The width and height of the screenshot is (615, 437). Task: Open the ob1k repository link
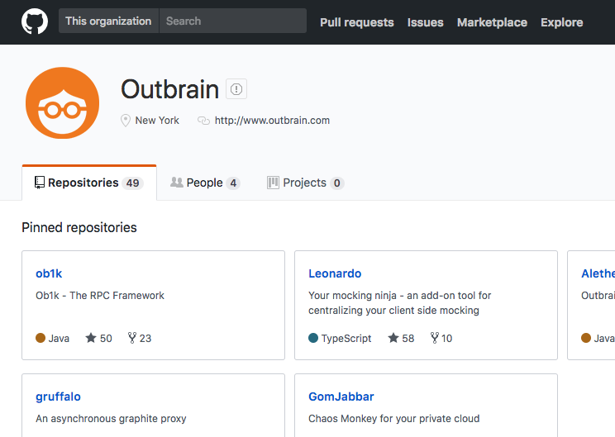[x=49, y=273]
